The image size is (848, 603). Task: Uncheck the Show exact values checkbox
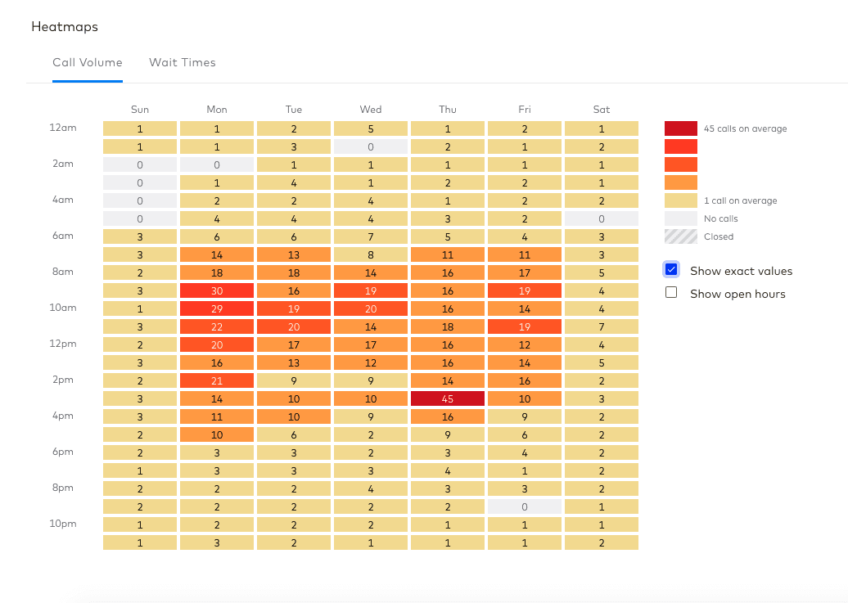coord(671,270)
